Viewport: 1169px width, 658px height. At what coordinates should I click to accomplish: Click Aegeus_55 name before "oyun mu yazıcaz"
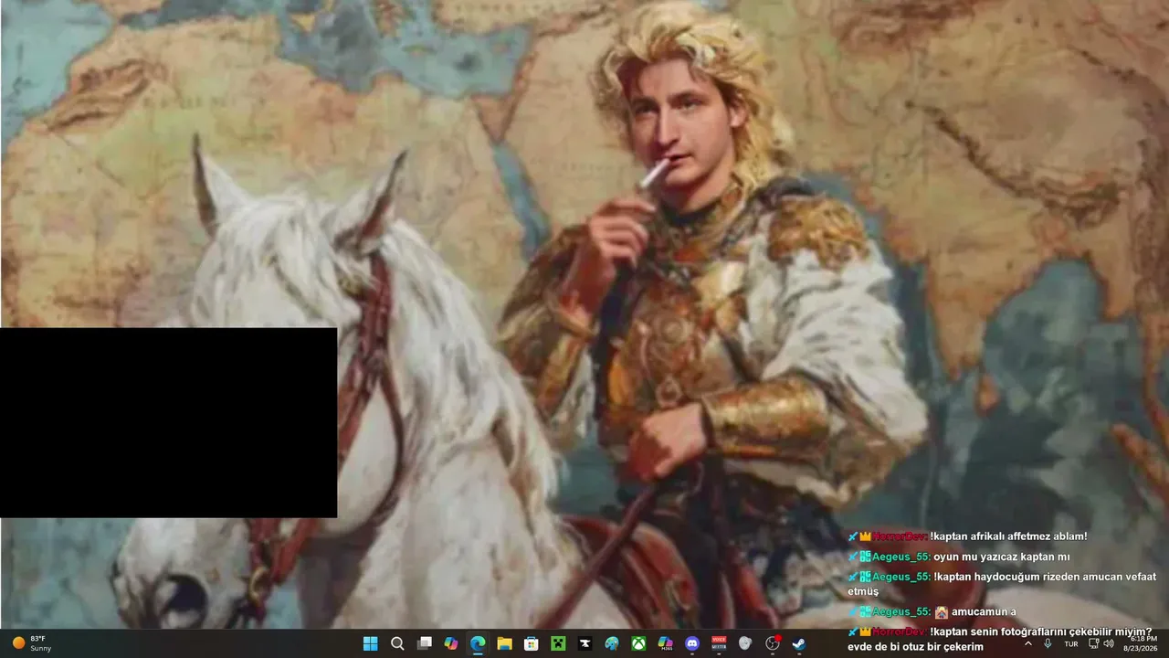pyautogui.click(x=901, y=557)
